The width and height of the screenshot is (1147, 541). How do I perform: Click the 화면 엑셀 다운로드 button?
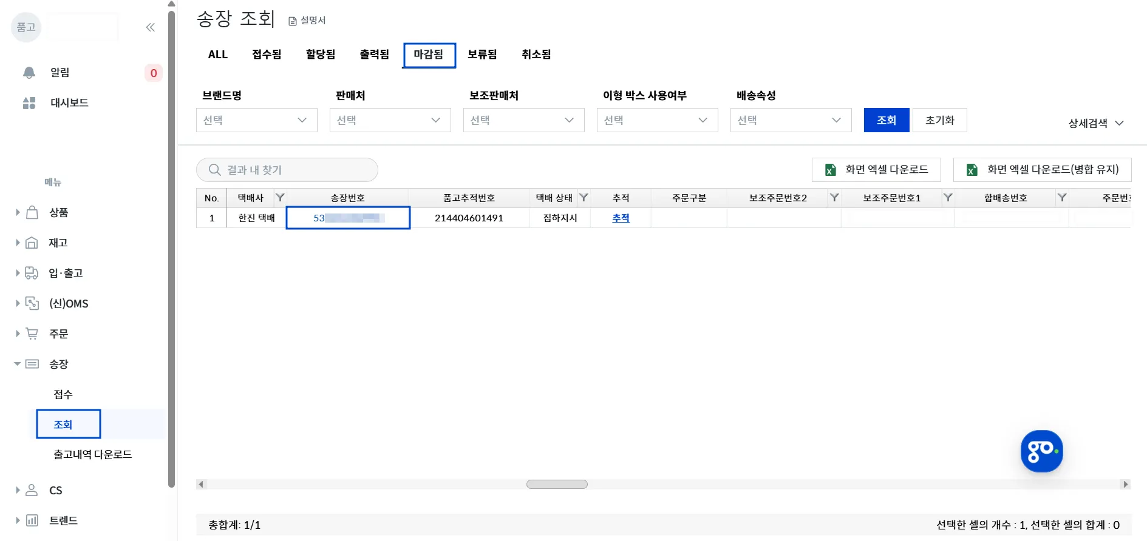(876, 170)
